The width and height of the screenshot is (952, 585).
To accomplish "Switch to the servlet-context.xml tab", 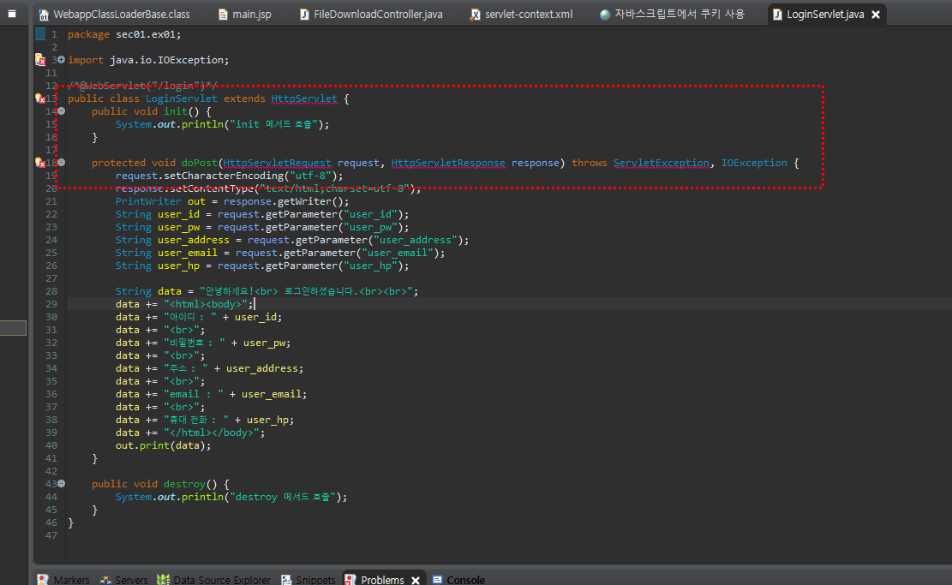I will 522,14.
